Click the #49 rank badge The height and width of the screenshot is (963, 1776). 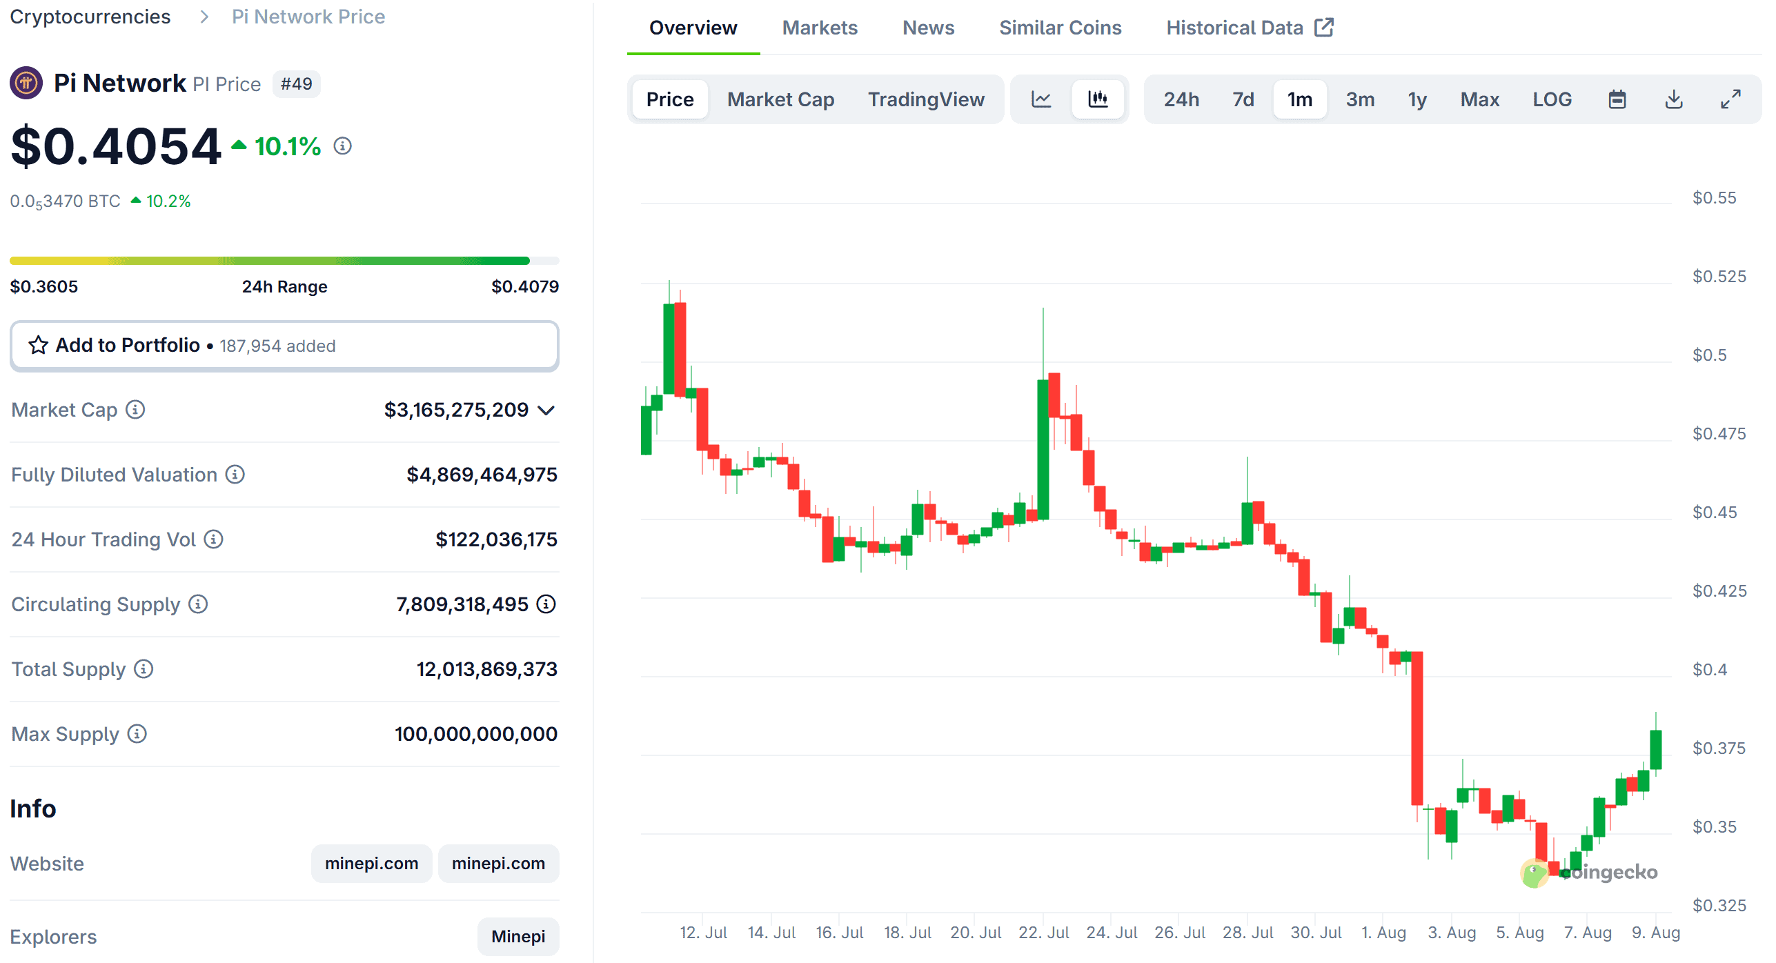pyautogui.click(x=296, y=84)
